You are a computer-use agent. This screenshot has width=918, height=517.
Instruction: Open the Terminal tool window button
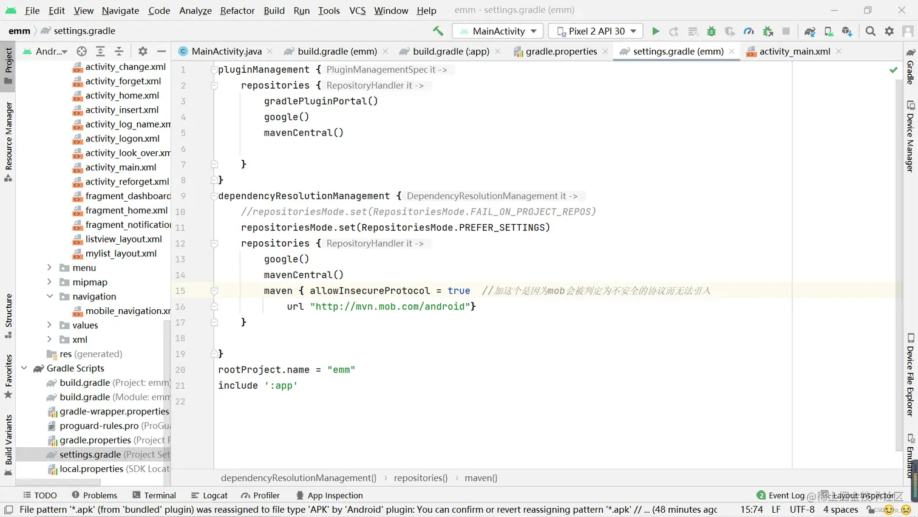pos(154,495)
